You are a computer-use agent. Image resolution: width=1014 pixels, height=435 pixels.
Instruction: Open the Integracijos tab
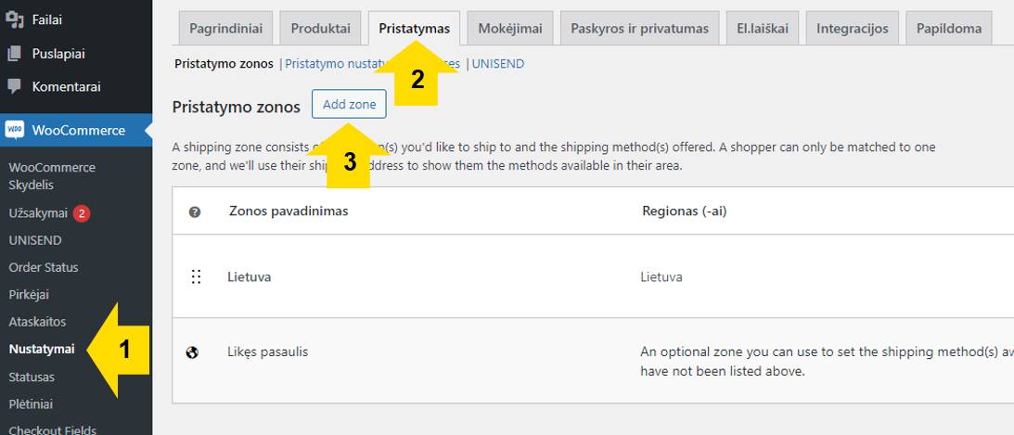coord(853,29)
